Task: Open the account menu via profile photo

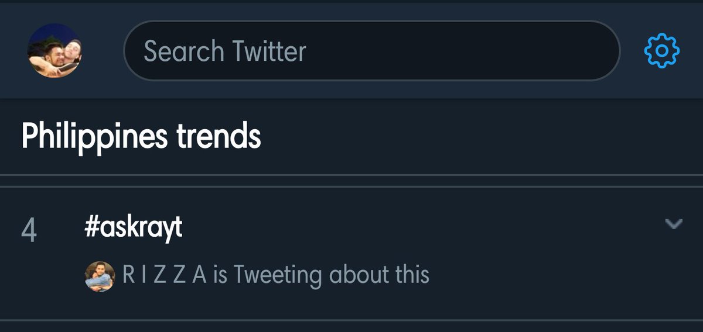Action: click(x=54, y=50)
